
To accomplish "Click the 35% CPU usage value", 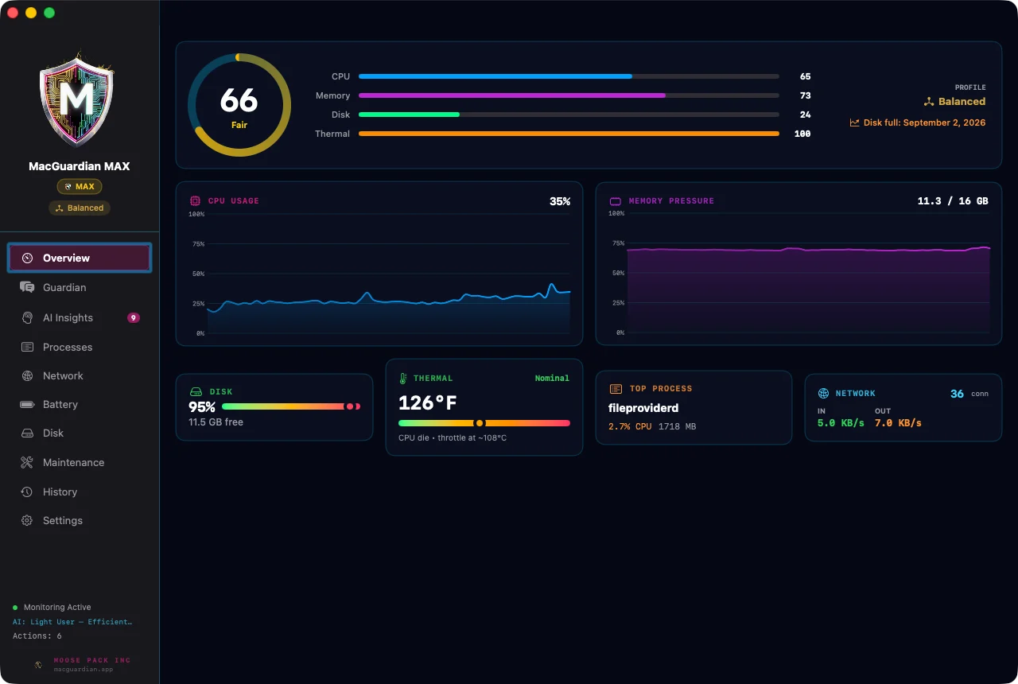I will coord(560,201).
